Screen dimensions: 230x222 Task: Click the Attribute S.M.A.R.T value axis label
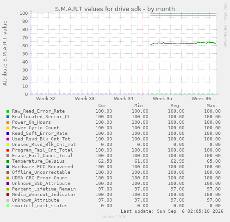pyautogui.click(x=5, y=53)
